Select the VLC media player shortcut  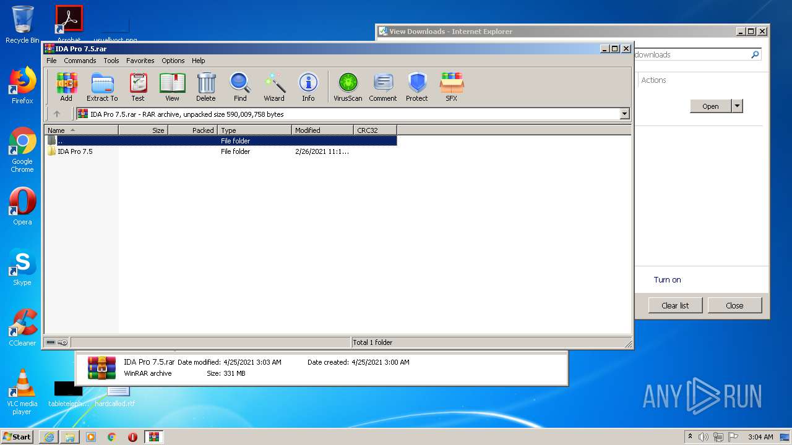click(x=22, y=392)
